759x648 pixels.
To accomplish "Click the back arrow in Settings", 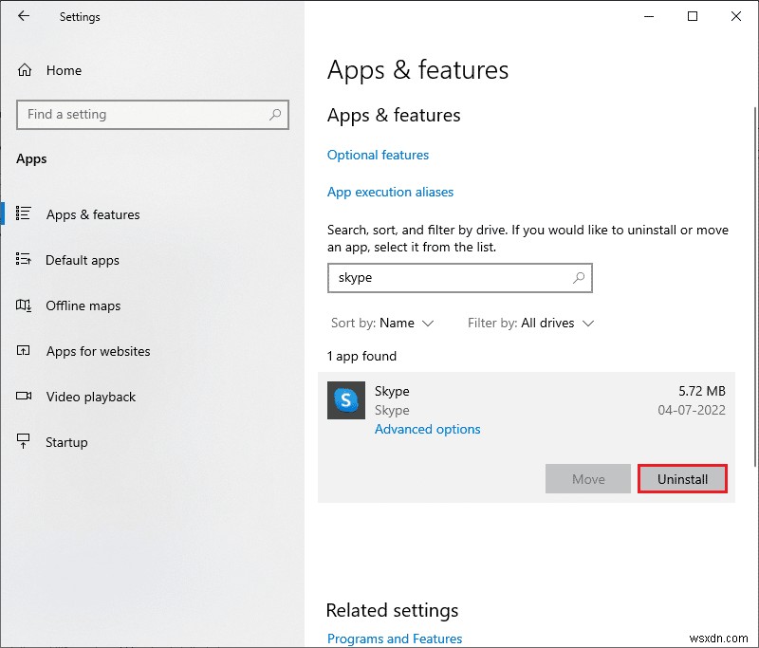I will coord(21,16).
